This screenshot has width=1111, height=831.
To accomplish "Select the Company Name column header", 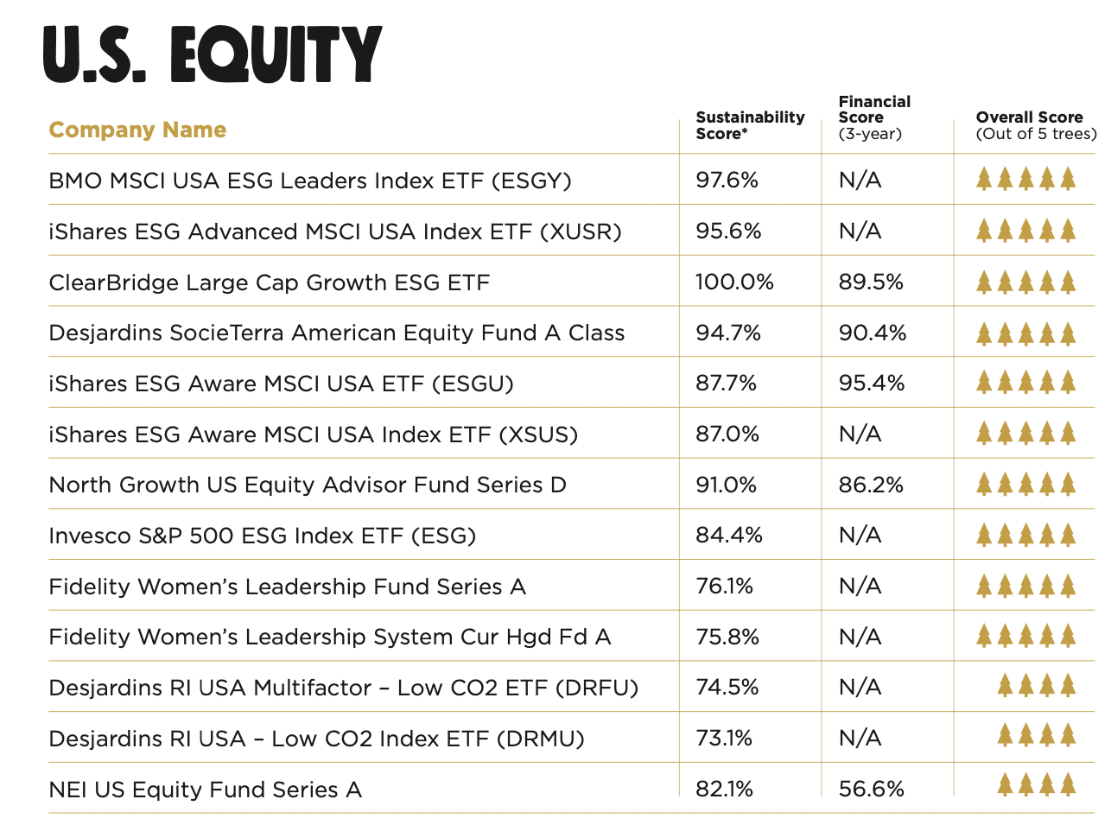I will coord(137,130).
